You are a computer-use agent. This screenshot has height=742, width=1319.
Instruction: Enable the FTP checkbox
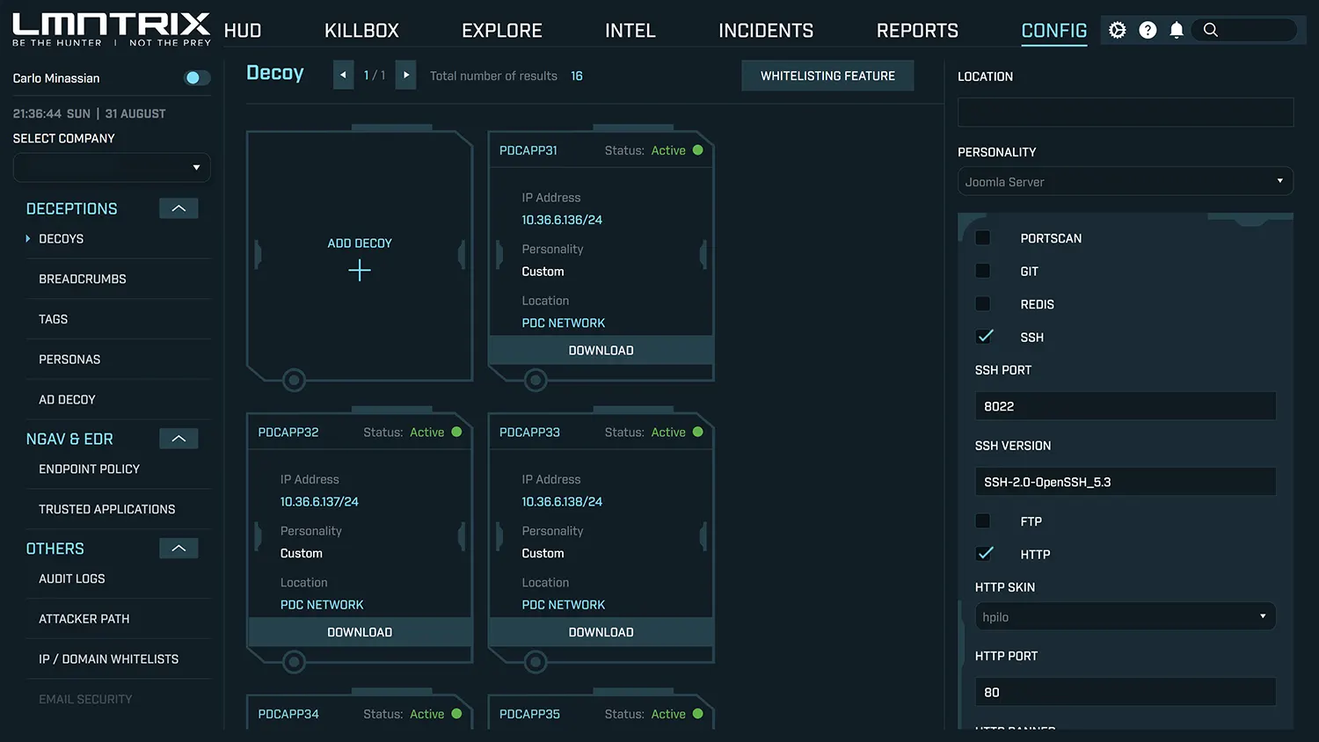click(x=983, y=521)
